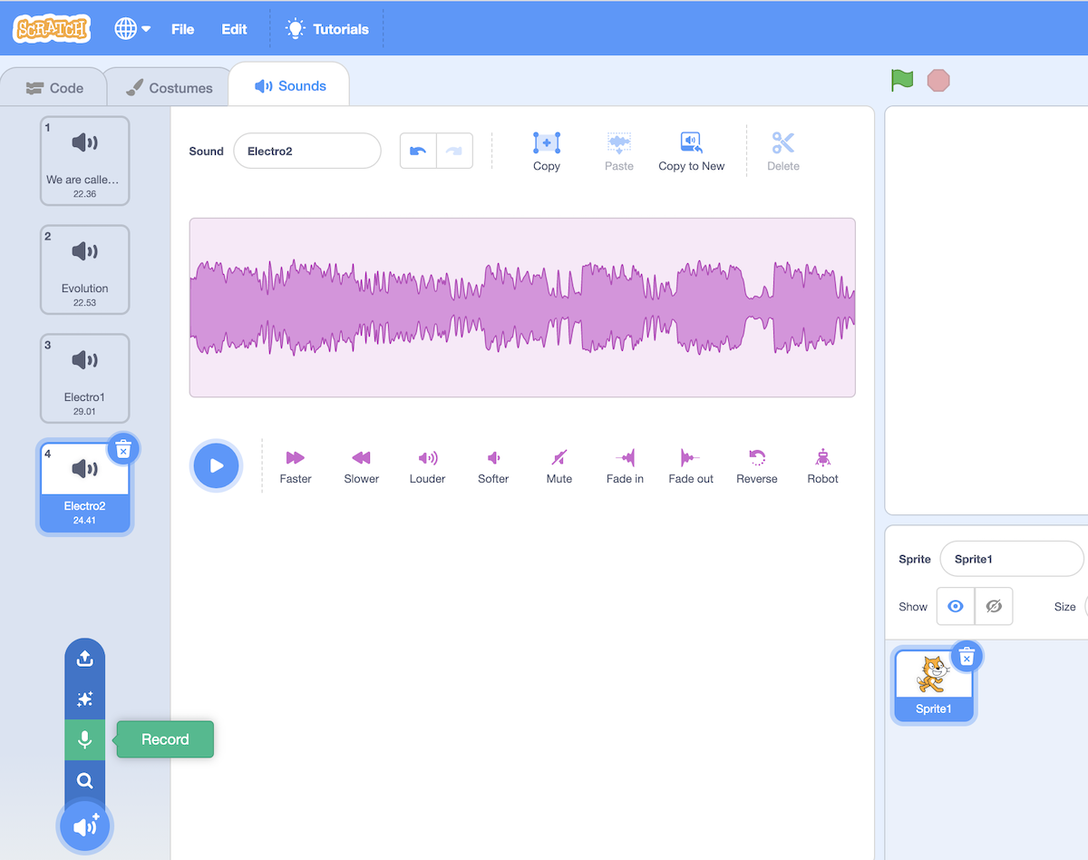Screen dimensions: 1088x860
Task: Undo the last sound edit
Action: pos(418,151)
